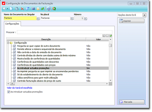This screenshot has width=152, height=112.
Task: Expand all nodes with the plus icon
Action: [x=104, y=36]
